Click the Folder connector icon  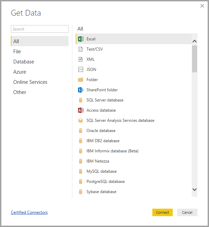[81, 80]
